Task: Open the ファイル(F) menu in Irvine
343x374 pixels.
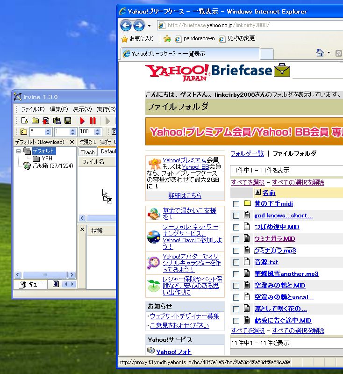Action: (33, 109)
